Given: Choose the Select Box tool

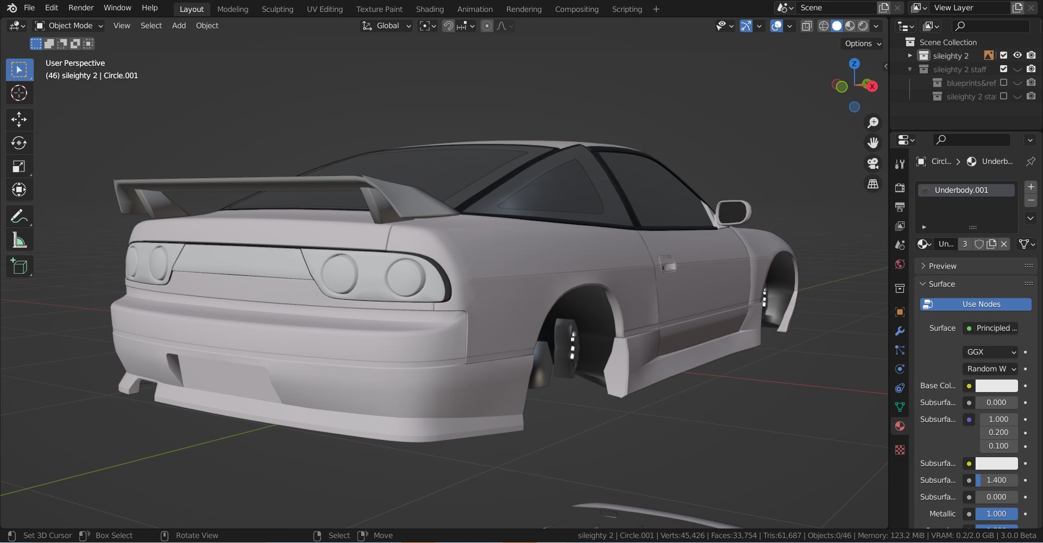Looking at the screenshot, I should (19, 70).
